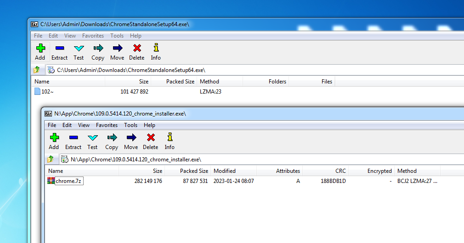464x243 pixels.
Task: Open Tools menu in chrome_installer window
Action: [131, 125]
